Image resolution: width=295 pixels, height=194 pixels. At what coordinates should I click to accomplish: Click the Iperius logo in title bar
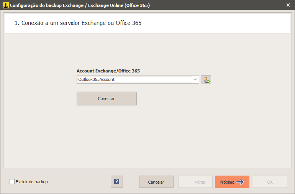pyautogui.click(x=5, y=5)
